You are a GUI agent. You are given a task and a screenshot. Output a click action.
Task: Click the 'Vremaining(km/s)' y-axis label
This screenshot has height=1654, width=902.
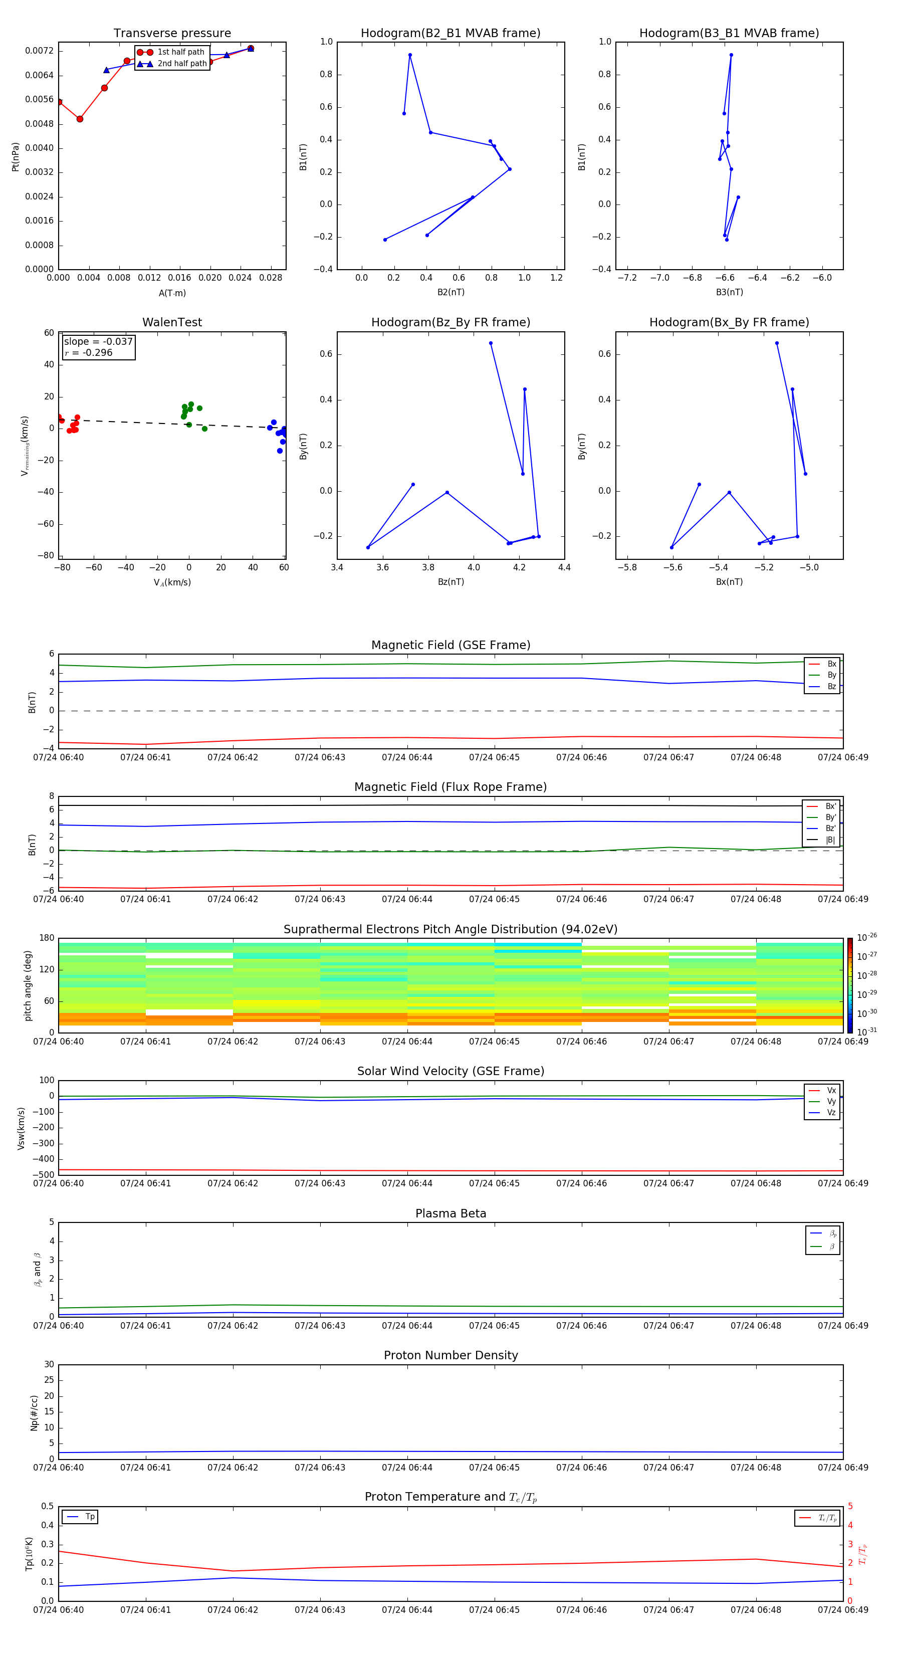(25, 446)
